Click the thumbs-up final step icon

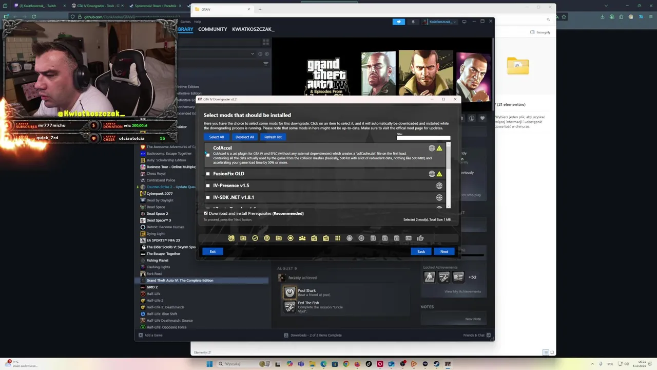tap(420, 238)
